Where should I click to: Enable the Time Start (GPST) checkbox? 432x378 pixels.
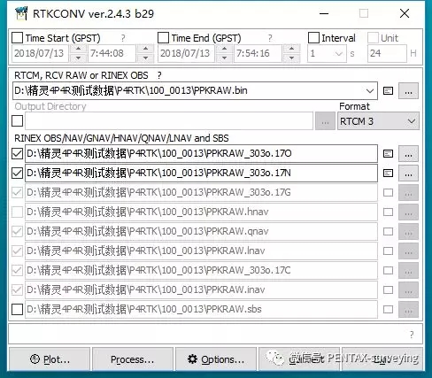tap(17, 38)
